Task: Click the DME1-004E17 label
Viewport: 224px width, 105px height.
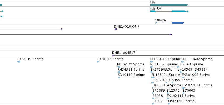Action: pyautogui.click(x=123, y=53)
